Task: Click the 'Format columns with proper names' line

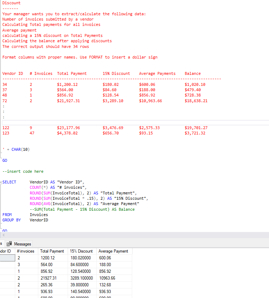Action: coord(80,57)
